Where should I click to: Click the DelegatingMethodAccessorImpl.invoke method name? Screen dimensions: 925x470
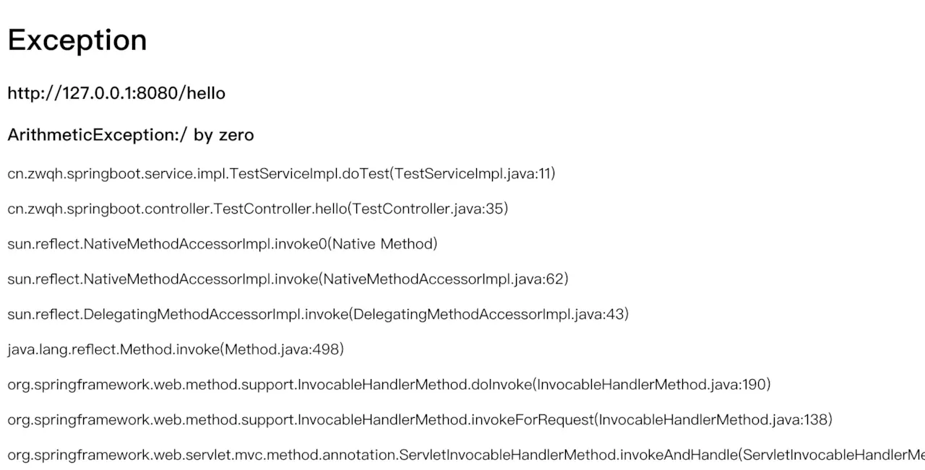coord(217,314)
